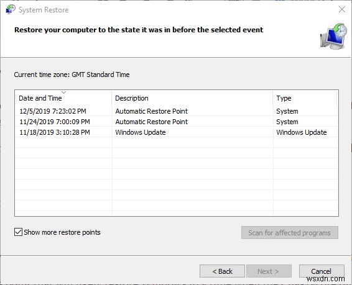352x285 pixels.
Task: Cancel the System Restore wizard
Action: [x=322, y=271]
